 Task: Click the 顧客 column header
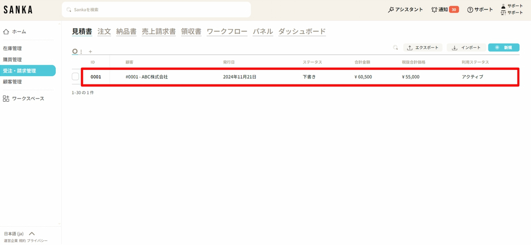pos(129,62)
